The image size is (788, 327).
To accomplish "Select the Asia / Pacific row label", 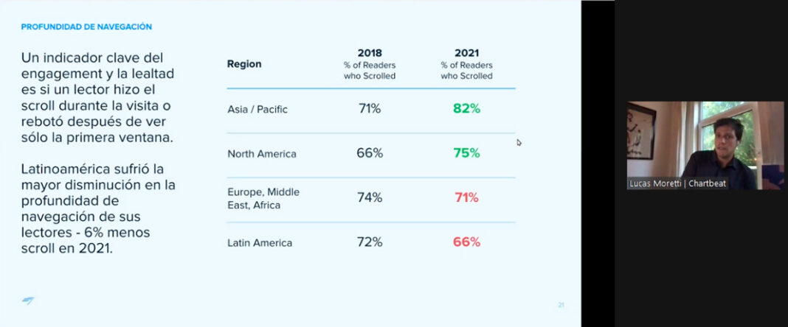I will pyautogui.click(x=258, y=109).
